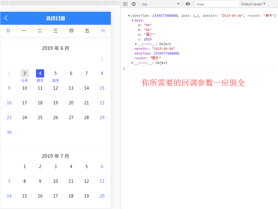Expand the outer __proto__: Object node
This screenshot has height=209, width=278.
[x=133, y=63]
